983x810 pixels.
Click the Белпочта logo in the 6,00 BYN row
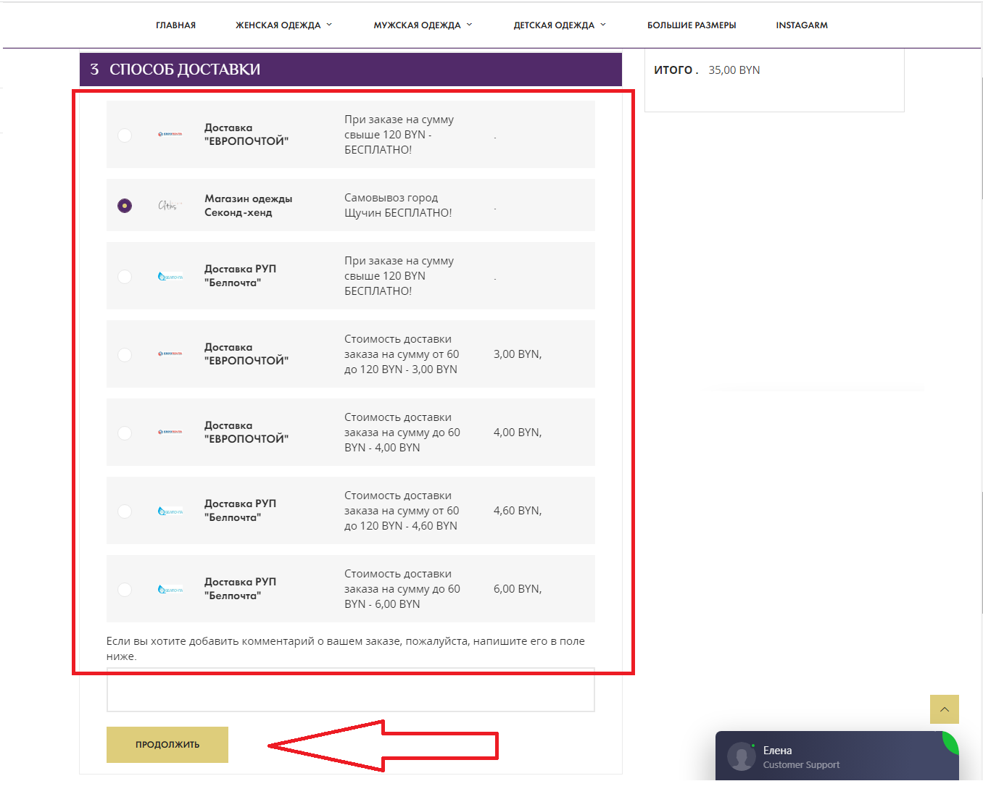tap(170, 590)
